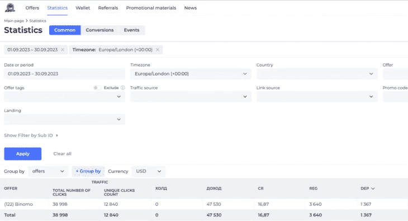Image resolution: width=408 pixels, height=221 pixels.
Task: Click the Clear all link
Action: (62, 154)
